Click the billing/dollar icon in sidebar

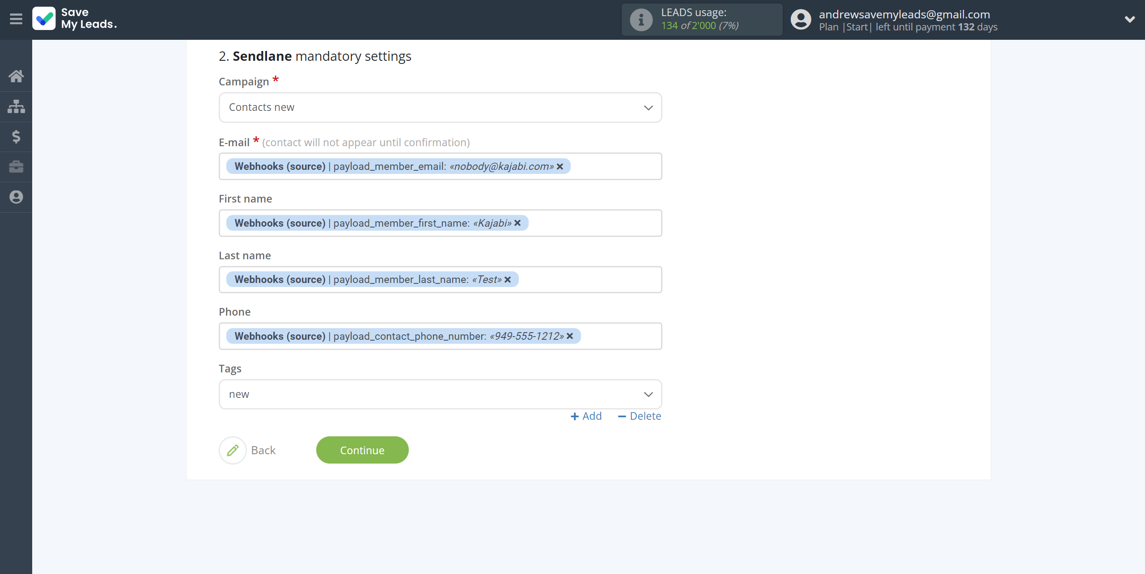coord(16,136)
